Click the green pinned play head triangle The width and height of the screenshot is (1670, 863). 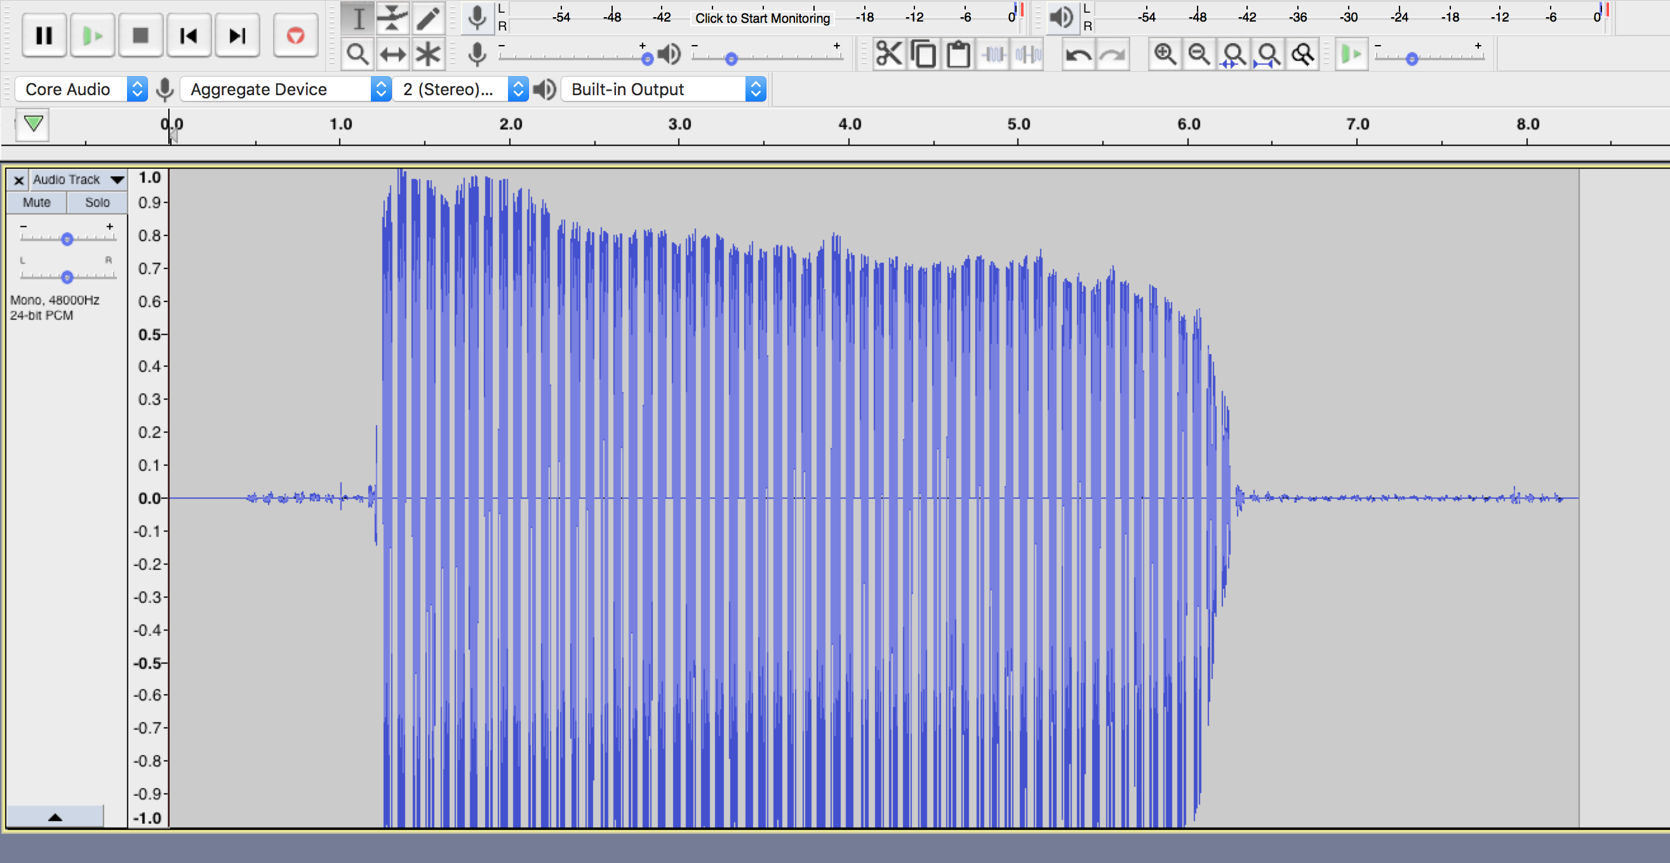pos(33,123)
